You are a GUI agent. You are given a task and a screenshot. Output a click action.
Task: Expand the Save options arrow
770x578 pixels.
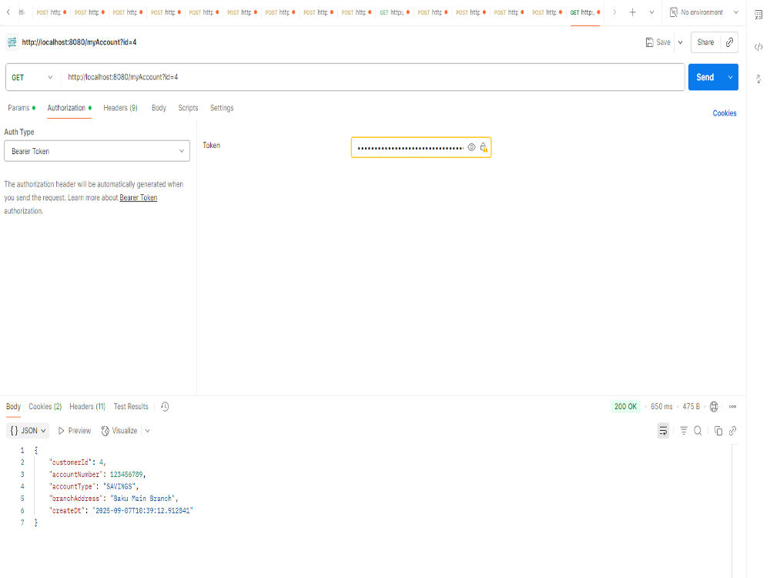coord(681,42)
